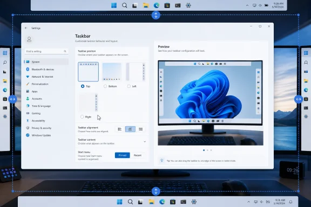The image size is (311, 207).
Task: Pick the Top position thumbnail preview
Action: [x=88, y=72]
